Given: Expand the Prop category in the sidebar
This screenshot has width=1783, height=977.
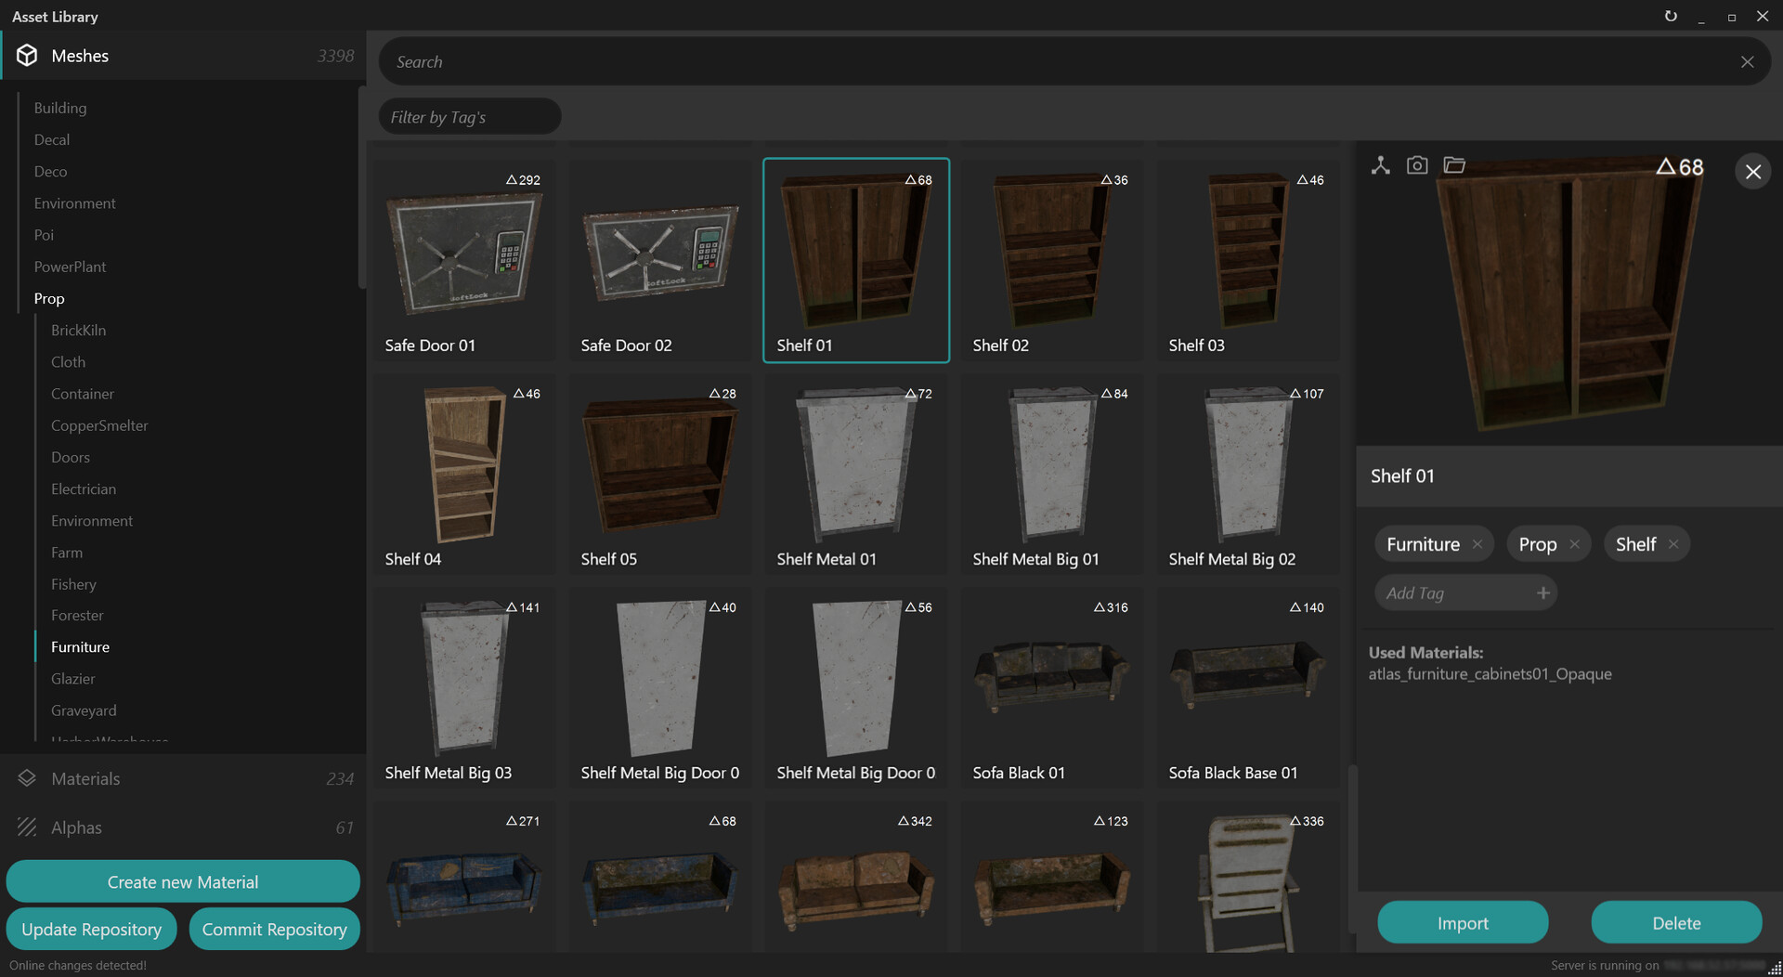Looking at the screenshot, I should [48, 298].
